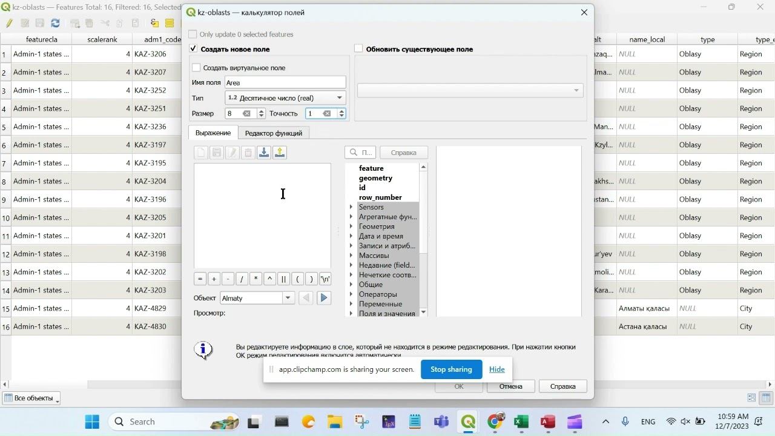
Task: Expand the Дата и время function group
Action: (351, 236)
